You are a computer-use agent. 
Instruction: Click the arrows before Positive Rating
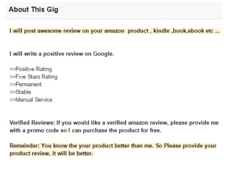(13, 69)
